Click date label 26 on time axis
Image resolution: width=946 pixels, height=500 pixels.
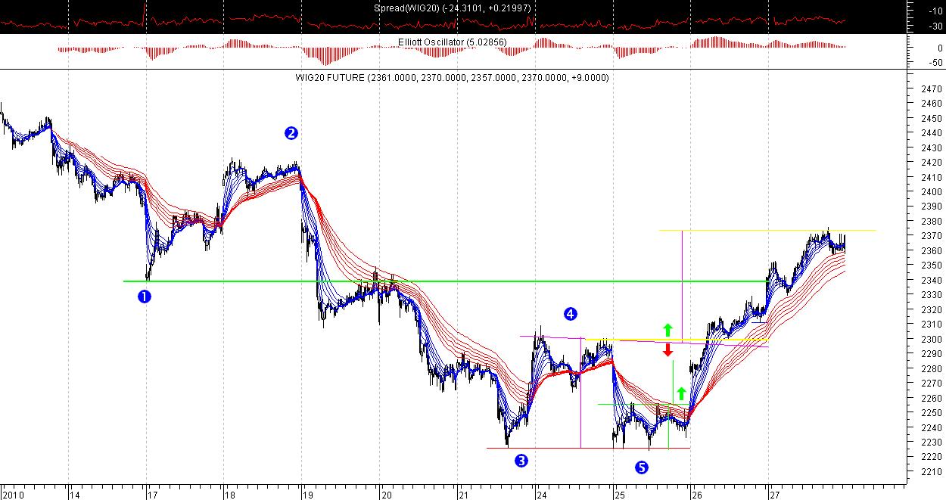[698, 495]
